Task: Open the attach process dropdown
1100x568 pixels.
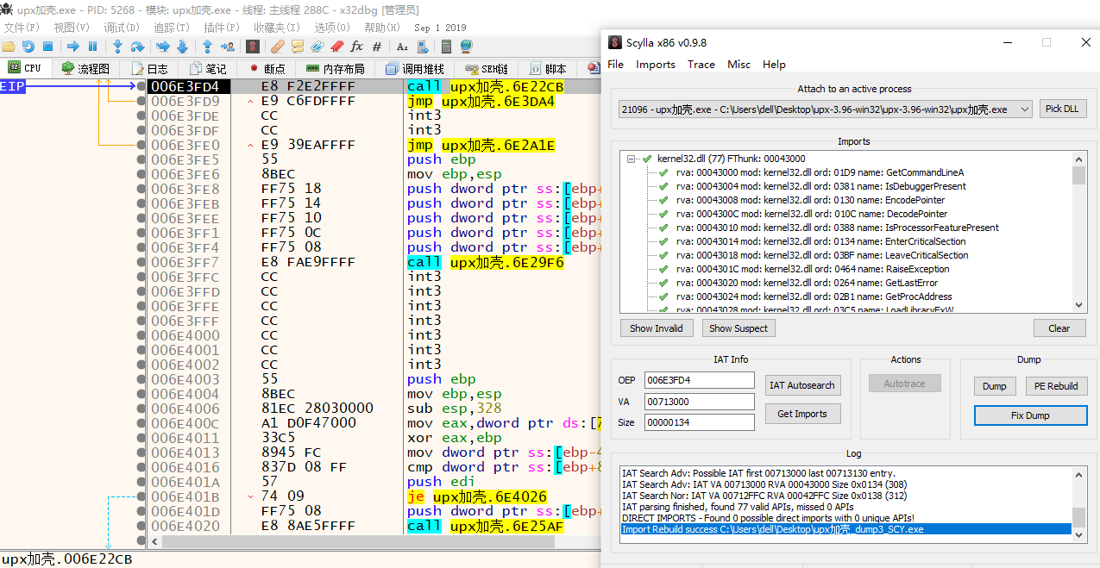Action: pyautogui.click(x=1024, y=109)
